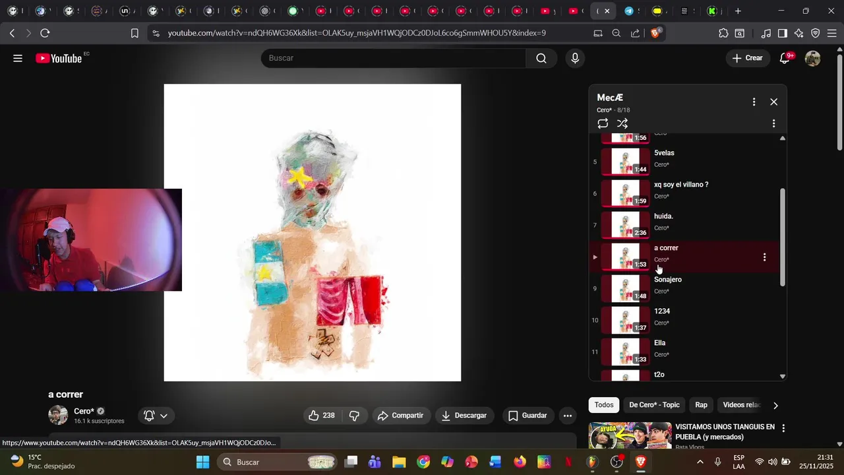
Task: Save video with the Guardar button
Action: [527, 416]
